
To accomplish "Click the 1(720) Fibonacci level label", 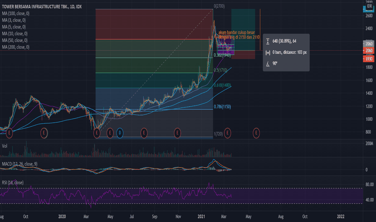I will pyautogui.click(x=218, y=134).
